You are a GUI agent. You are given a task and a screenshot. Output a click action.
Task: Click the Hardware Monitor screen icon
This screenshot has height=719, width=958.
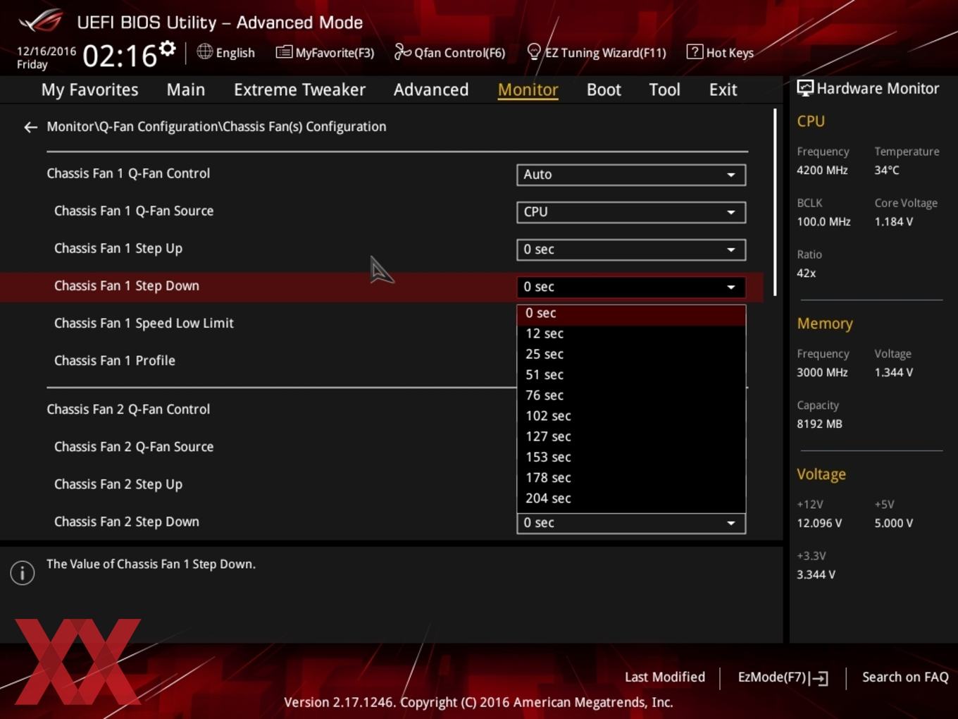point(804,88)
